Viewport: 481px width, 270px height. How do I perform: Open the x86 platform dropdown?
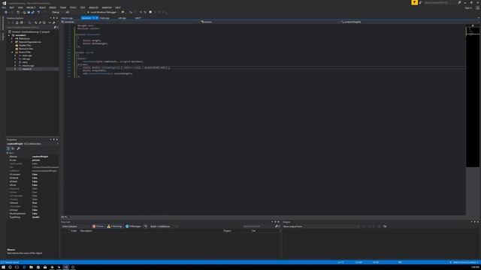[74, 12]
